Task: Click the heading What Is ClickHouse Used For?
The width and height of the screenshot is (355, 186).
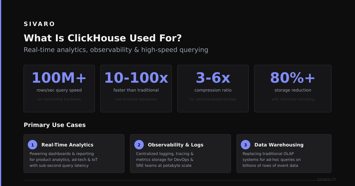Action: pos(103,38)
